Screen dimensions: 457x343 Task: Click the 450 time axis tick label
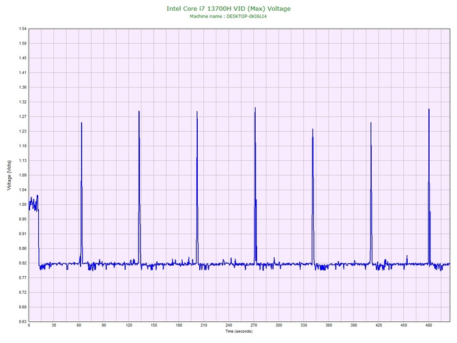pos(404,325)
